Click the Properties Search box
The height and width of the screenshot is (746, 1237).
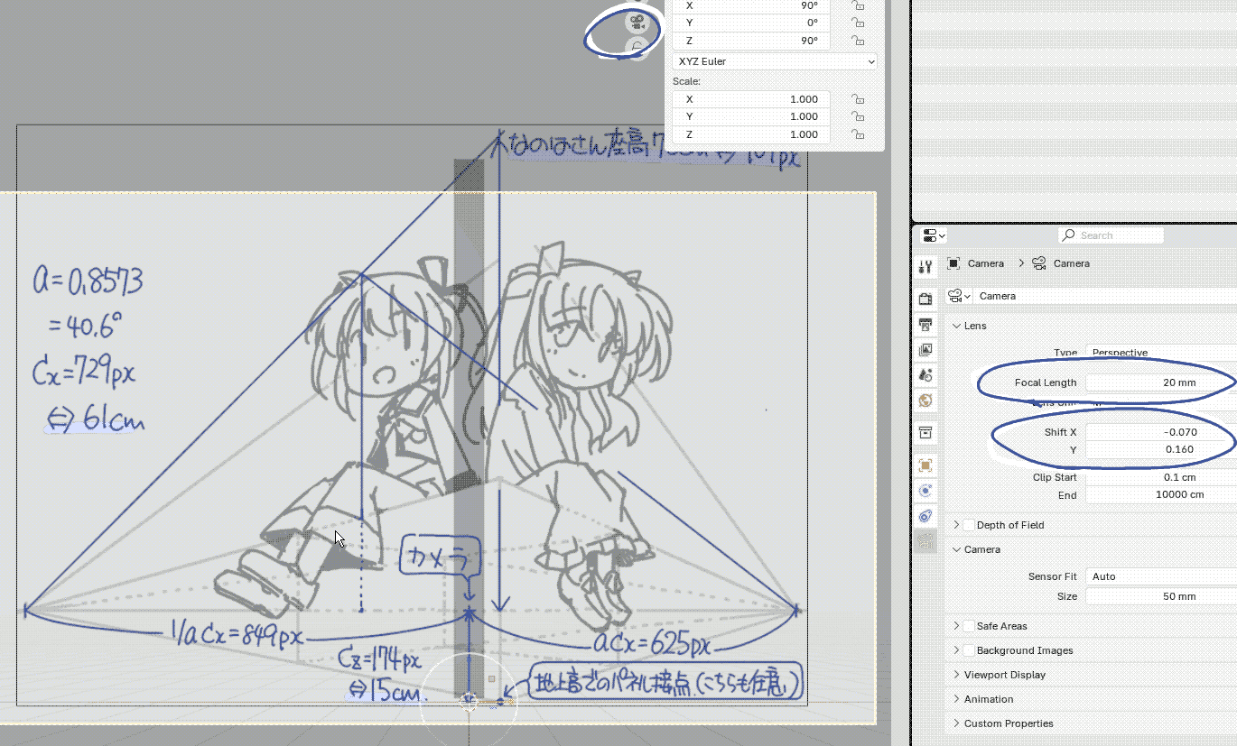[1111, 235]
